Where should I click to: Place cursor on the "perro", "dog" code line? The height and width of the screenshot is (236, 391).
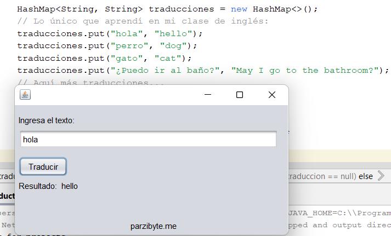(x=107, y=46)
